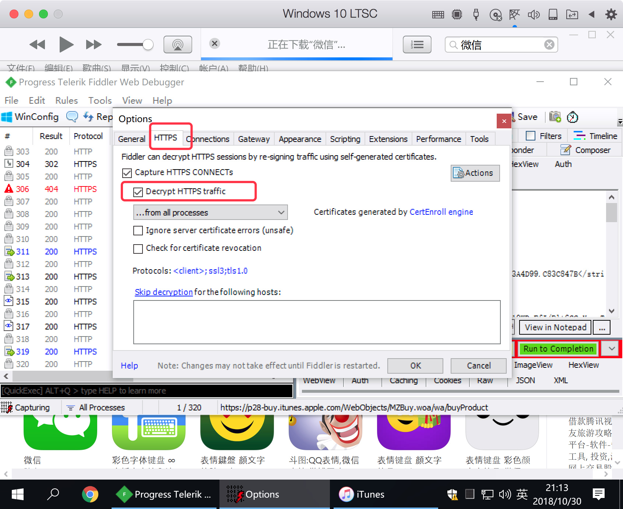The image size is (623, 509).
Task: Open the File menu in Fiddler
Action: pos(11,100)
